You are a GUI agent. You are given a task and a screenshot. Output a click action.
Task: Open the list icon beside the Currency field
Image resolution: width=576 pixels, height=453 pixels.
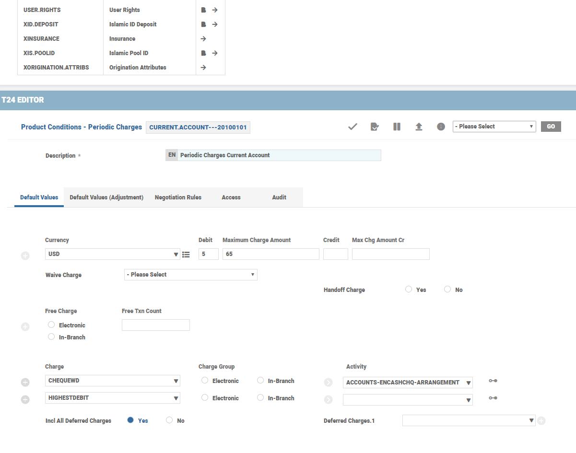coord(186,255)
